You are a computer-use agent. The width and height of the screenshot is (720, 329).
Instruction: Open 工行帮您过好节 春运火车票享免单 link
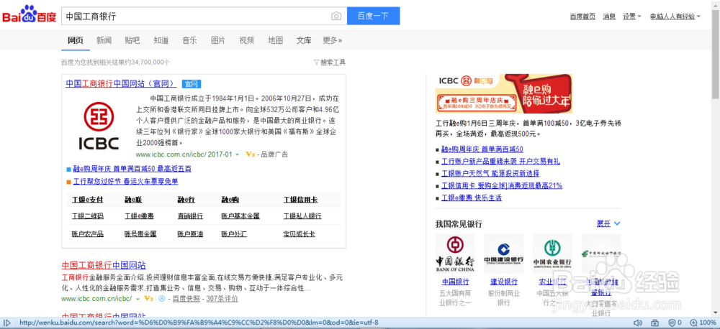(x=125, y=182)
